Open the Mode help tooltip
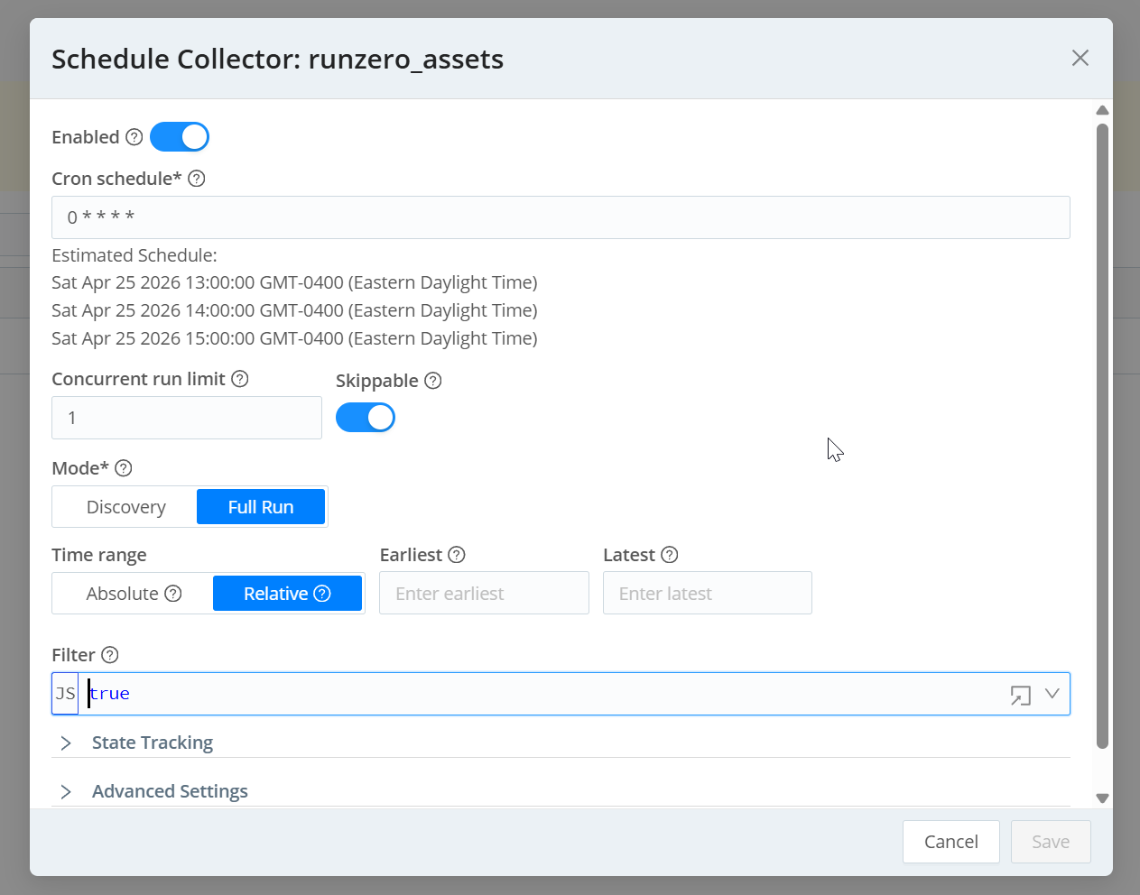This screenshot has height=895, width=1140. pos(124,467)
